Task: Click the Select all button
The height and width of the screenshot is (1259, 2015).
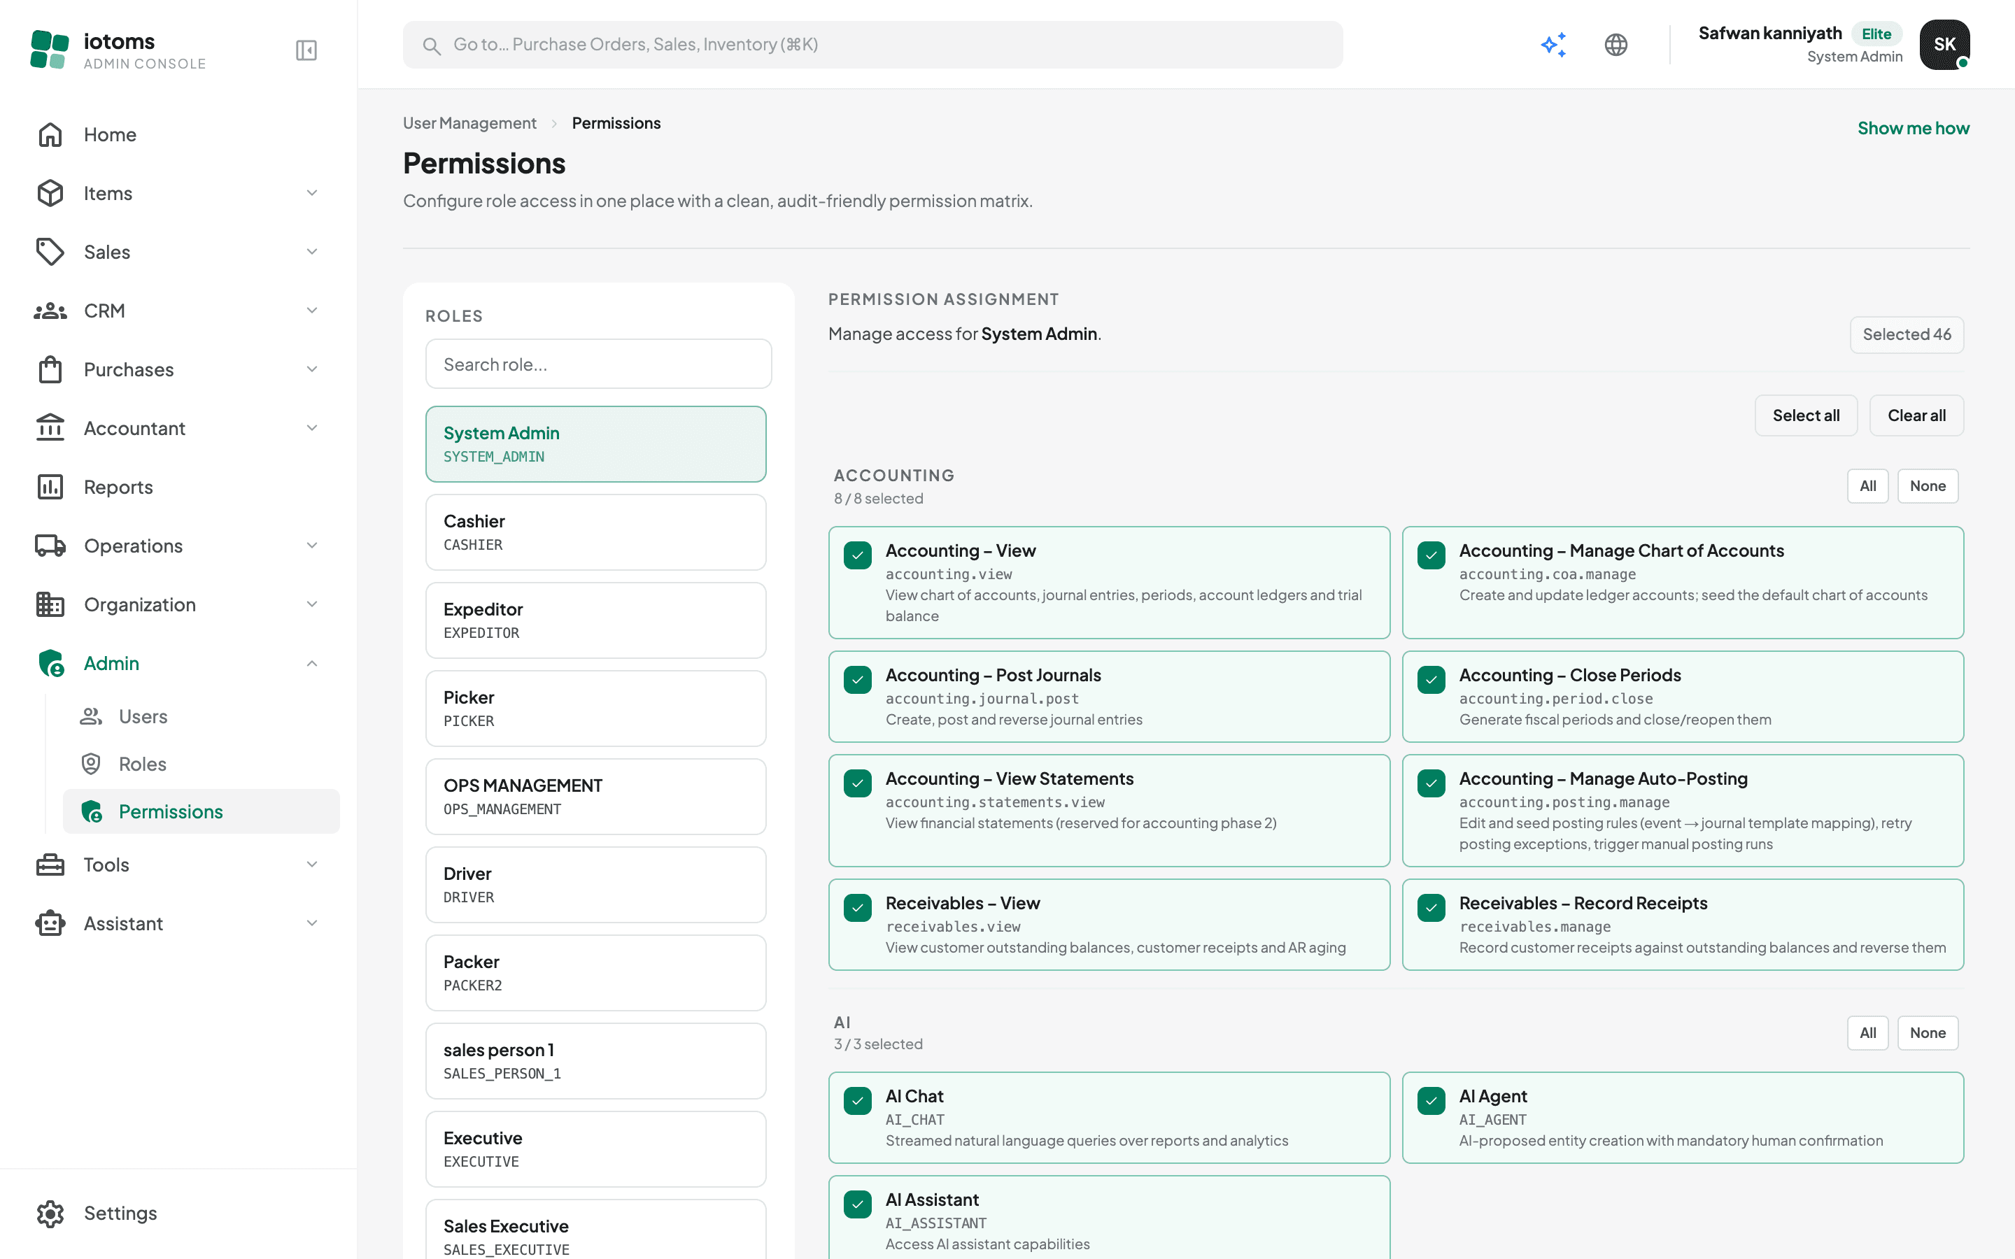Action: click(1806, 415)
